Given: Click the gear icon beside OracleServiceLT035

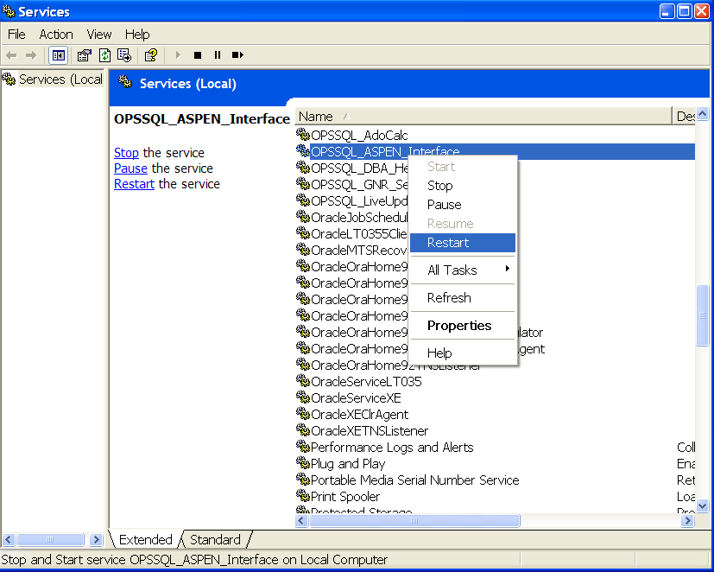Looking at the screenshot, I should (x=303, y=380).
